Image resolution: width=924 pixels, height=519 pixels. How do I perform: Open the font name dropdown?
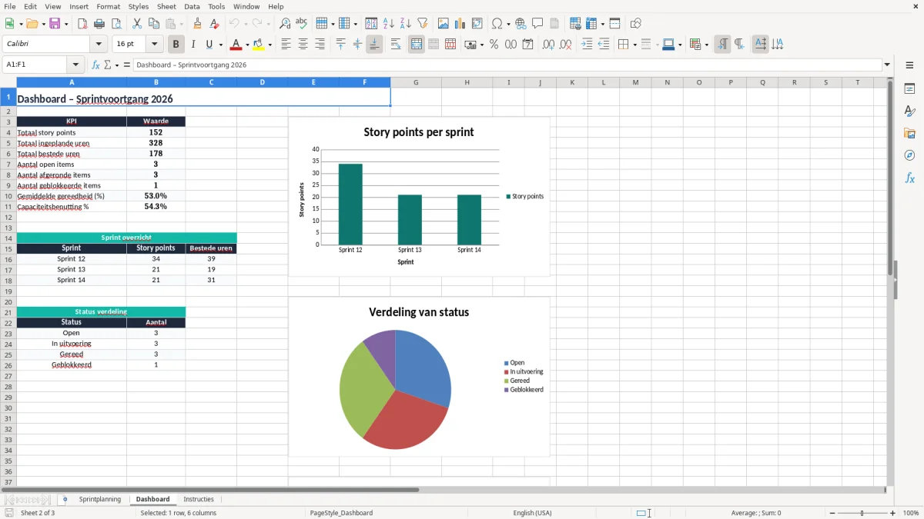(x=99, y=45)
